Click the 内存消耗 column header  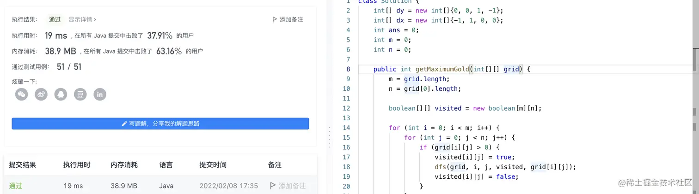click(124, 165)
